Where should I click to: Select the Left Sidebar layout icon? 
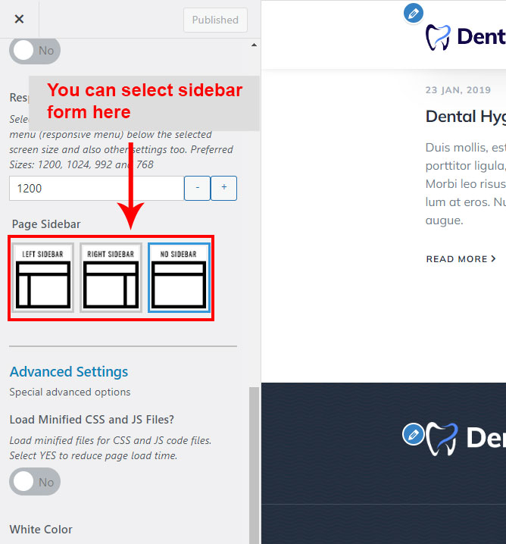[x=42, y=277]
